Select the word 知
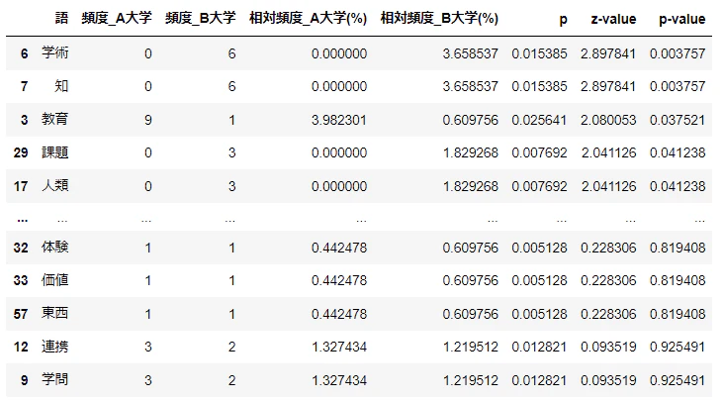 [61, 86]
